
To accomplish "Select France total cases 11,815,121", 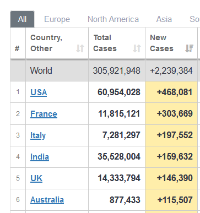I will [119, 113].
